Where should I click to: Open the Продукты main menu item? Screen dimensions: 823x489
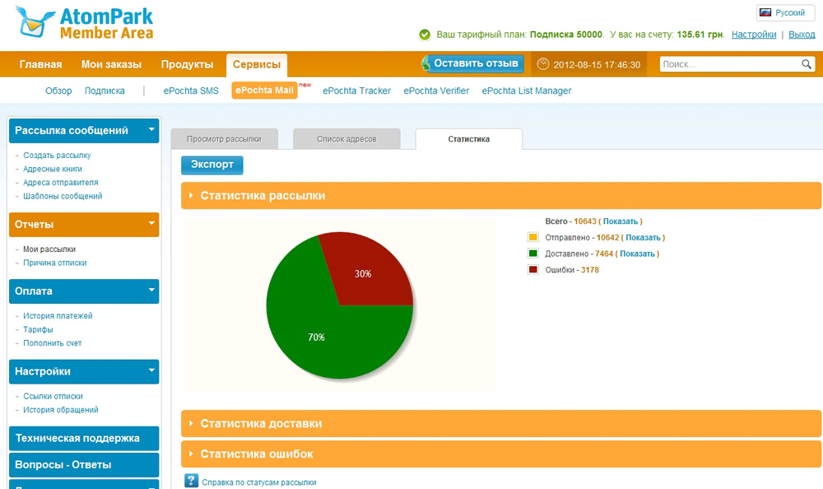pyautogui.click(x=187, y=64)
